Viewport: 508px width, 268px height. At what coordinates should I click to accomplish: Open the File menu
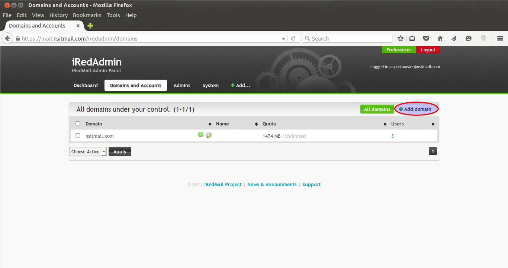click(x=7, y=15)
